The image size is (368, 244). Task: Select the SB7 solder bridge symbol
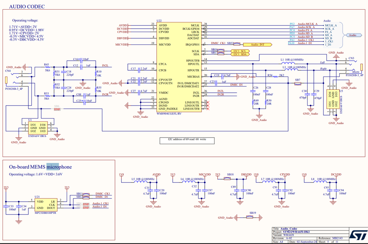click(x=298, y=83)
